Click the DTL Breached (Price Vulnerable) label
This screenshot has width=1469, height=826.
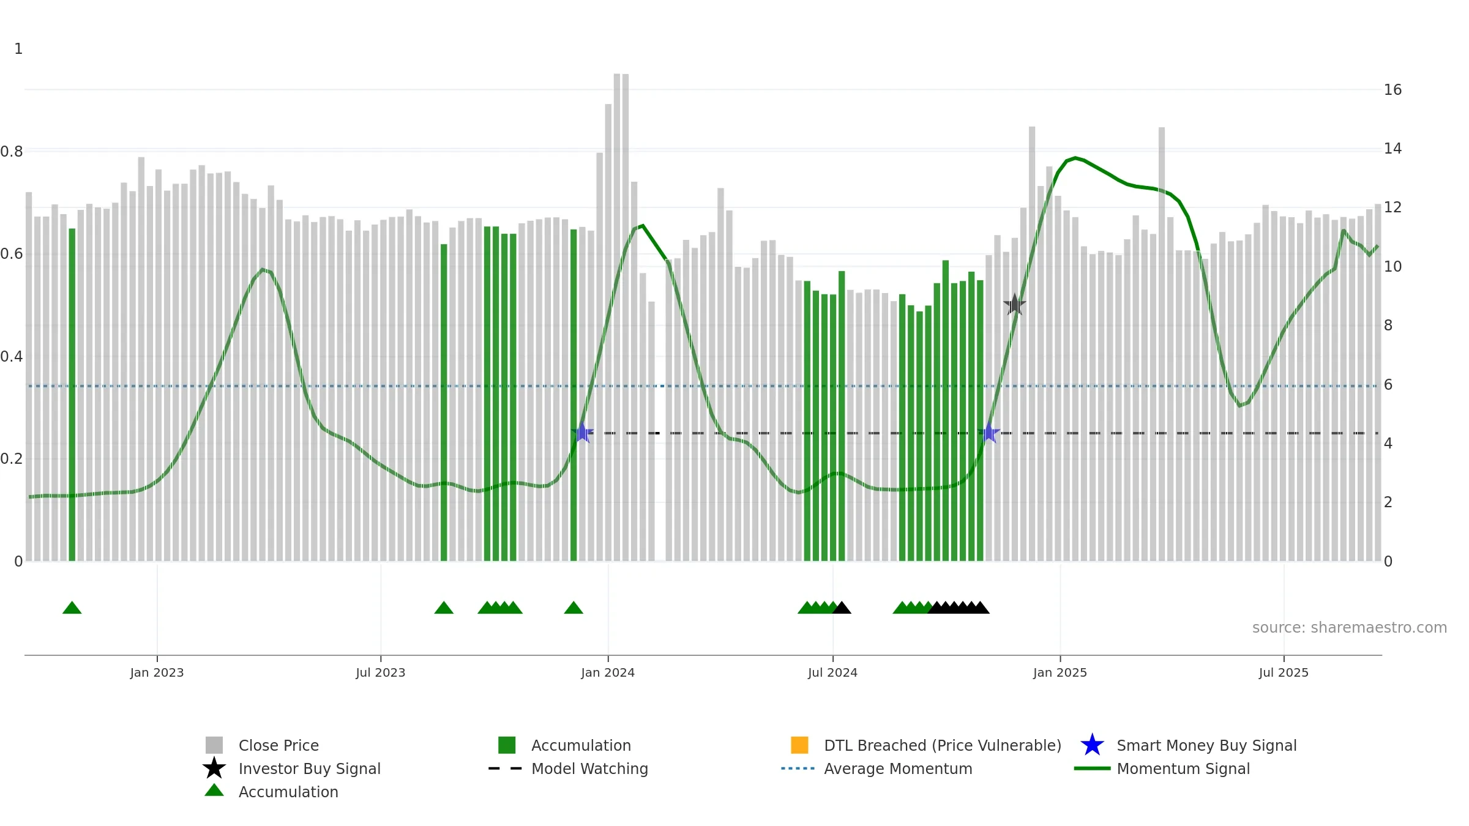943,745
